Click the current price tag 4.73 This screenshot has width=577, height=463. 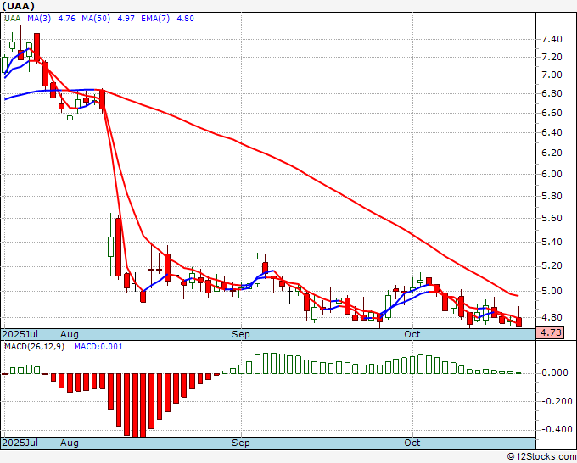tap(552, 332)
